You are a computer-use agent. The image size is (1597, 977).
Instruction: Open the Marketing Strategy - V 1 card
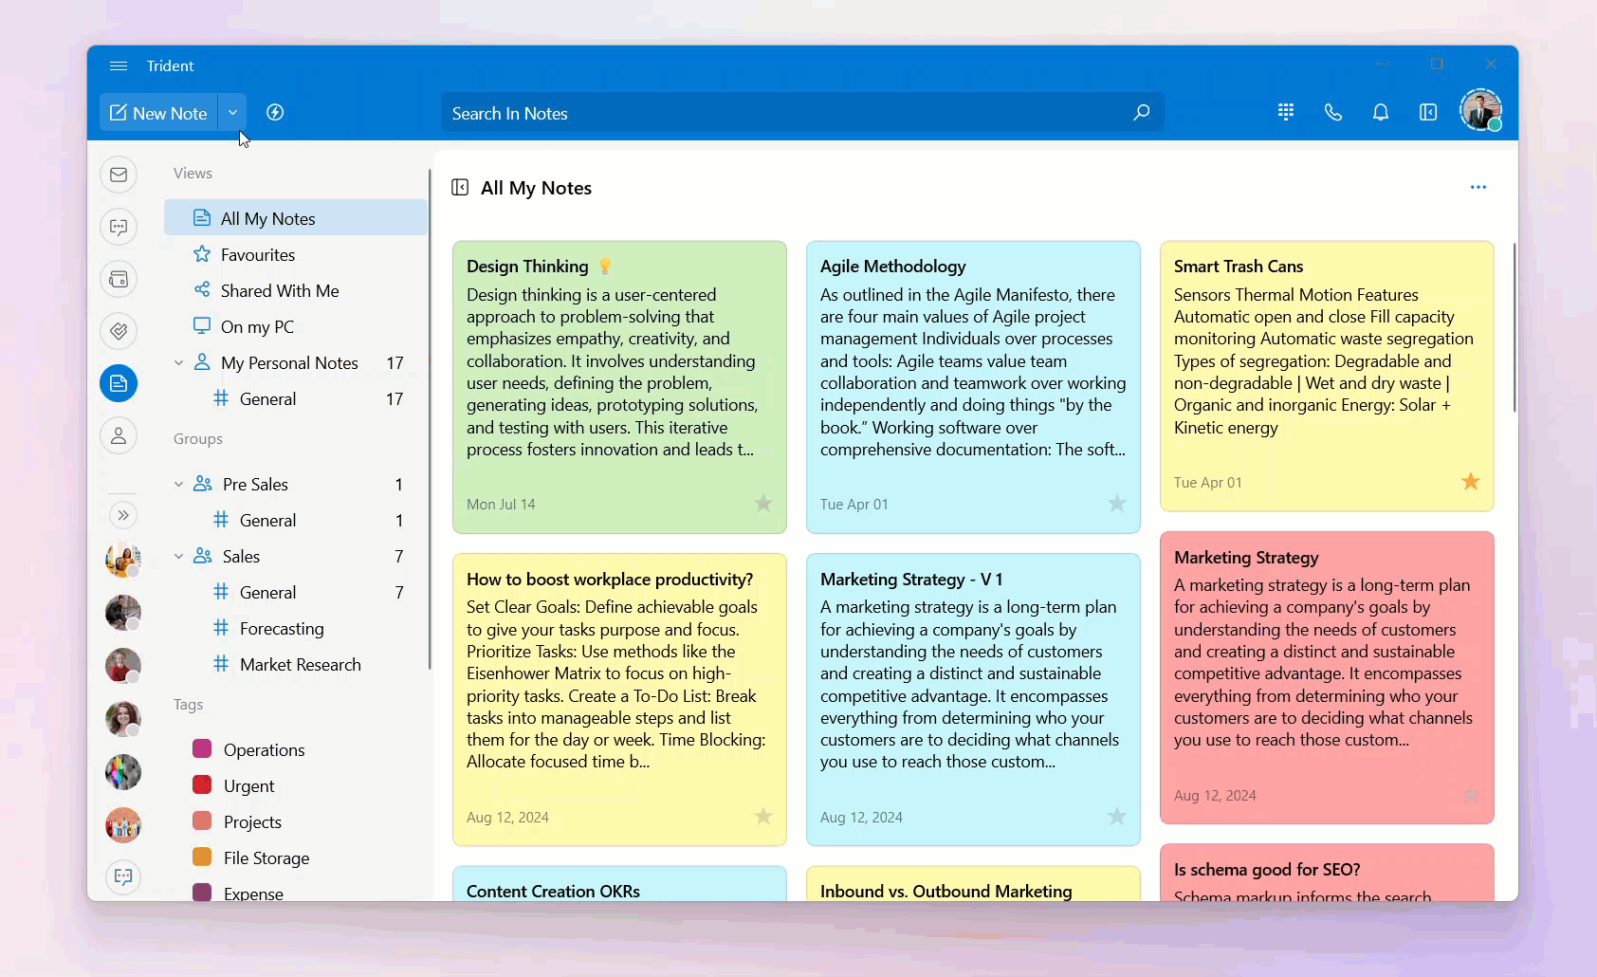973,699
